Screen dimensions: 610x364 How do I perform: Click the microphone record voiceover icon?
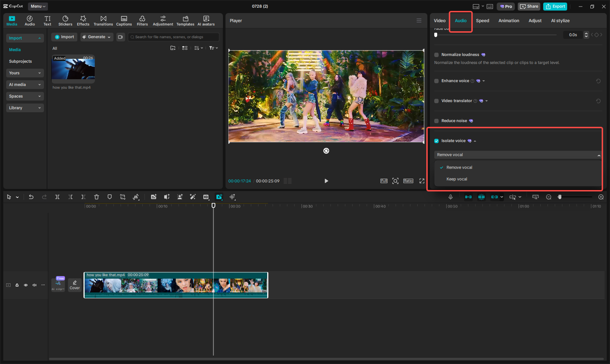(x=450, y=197)
